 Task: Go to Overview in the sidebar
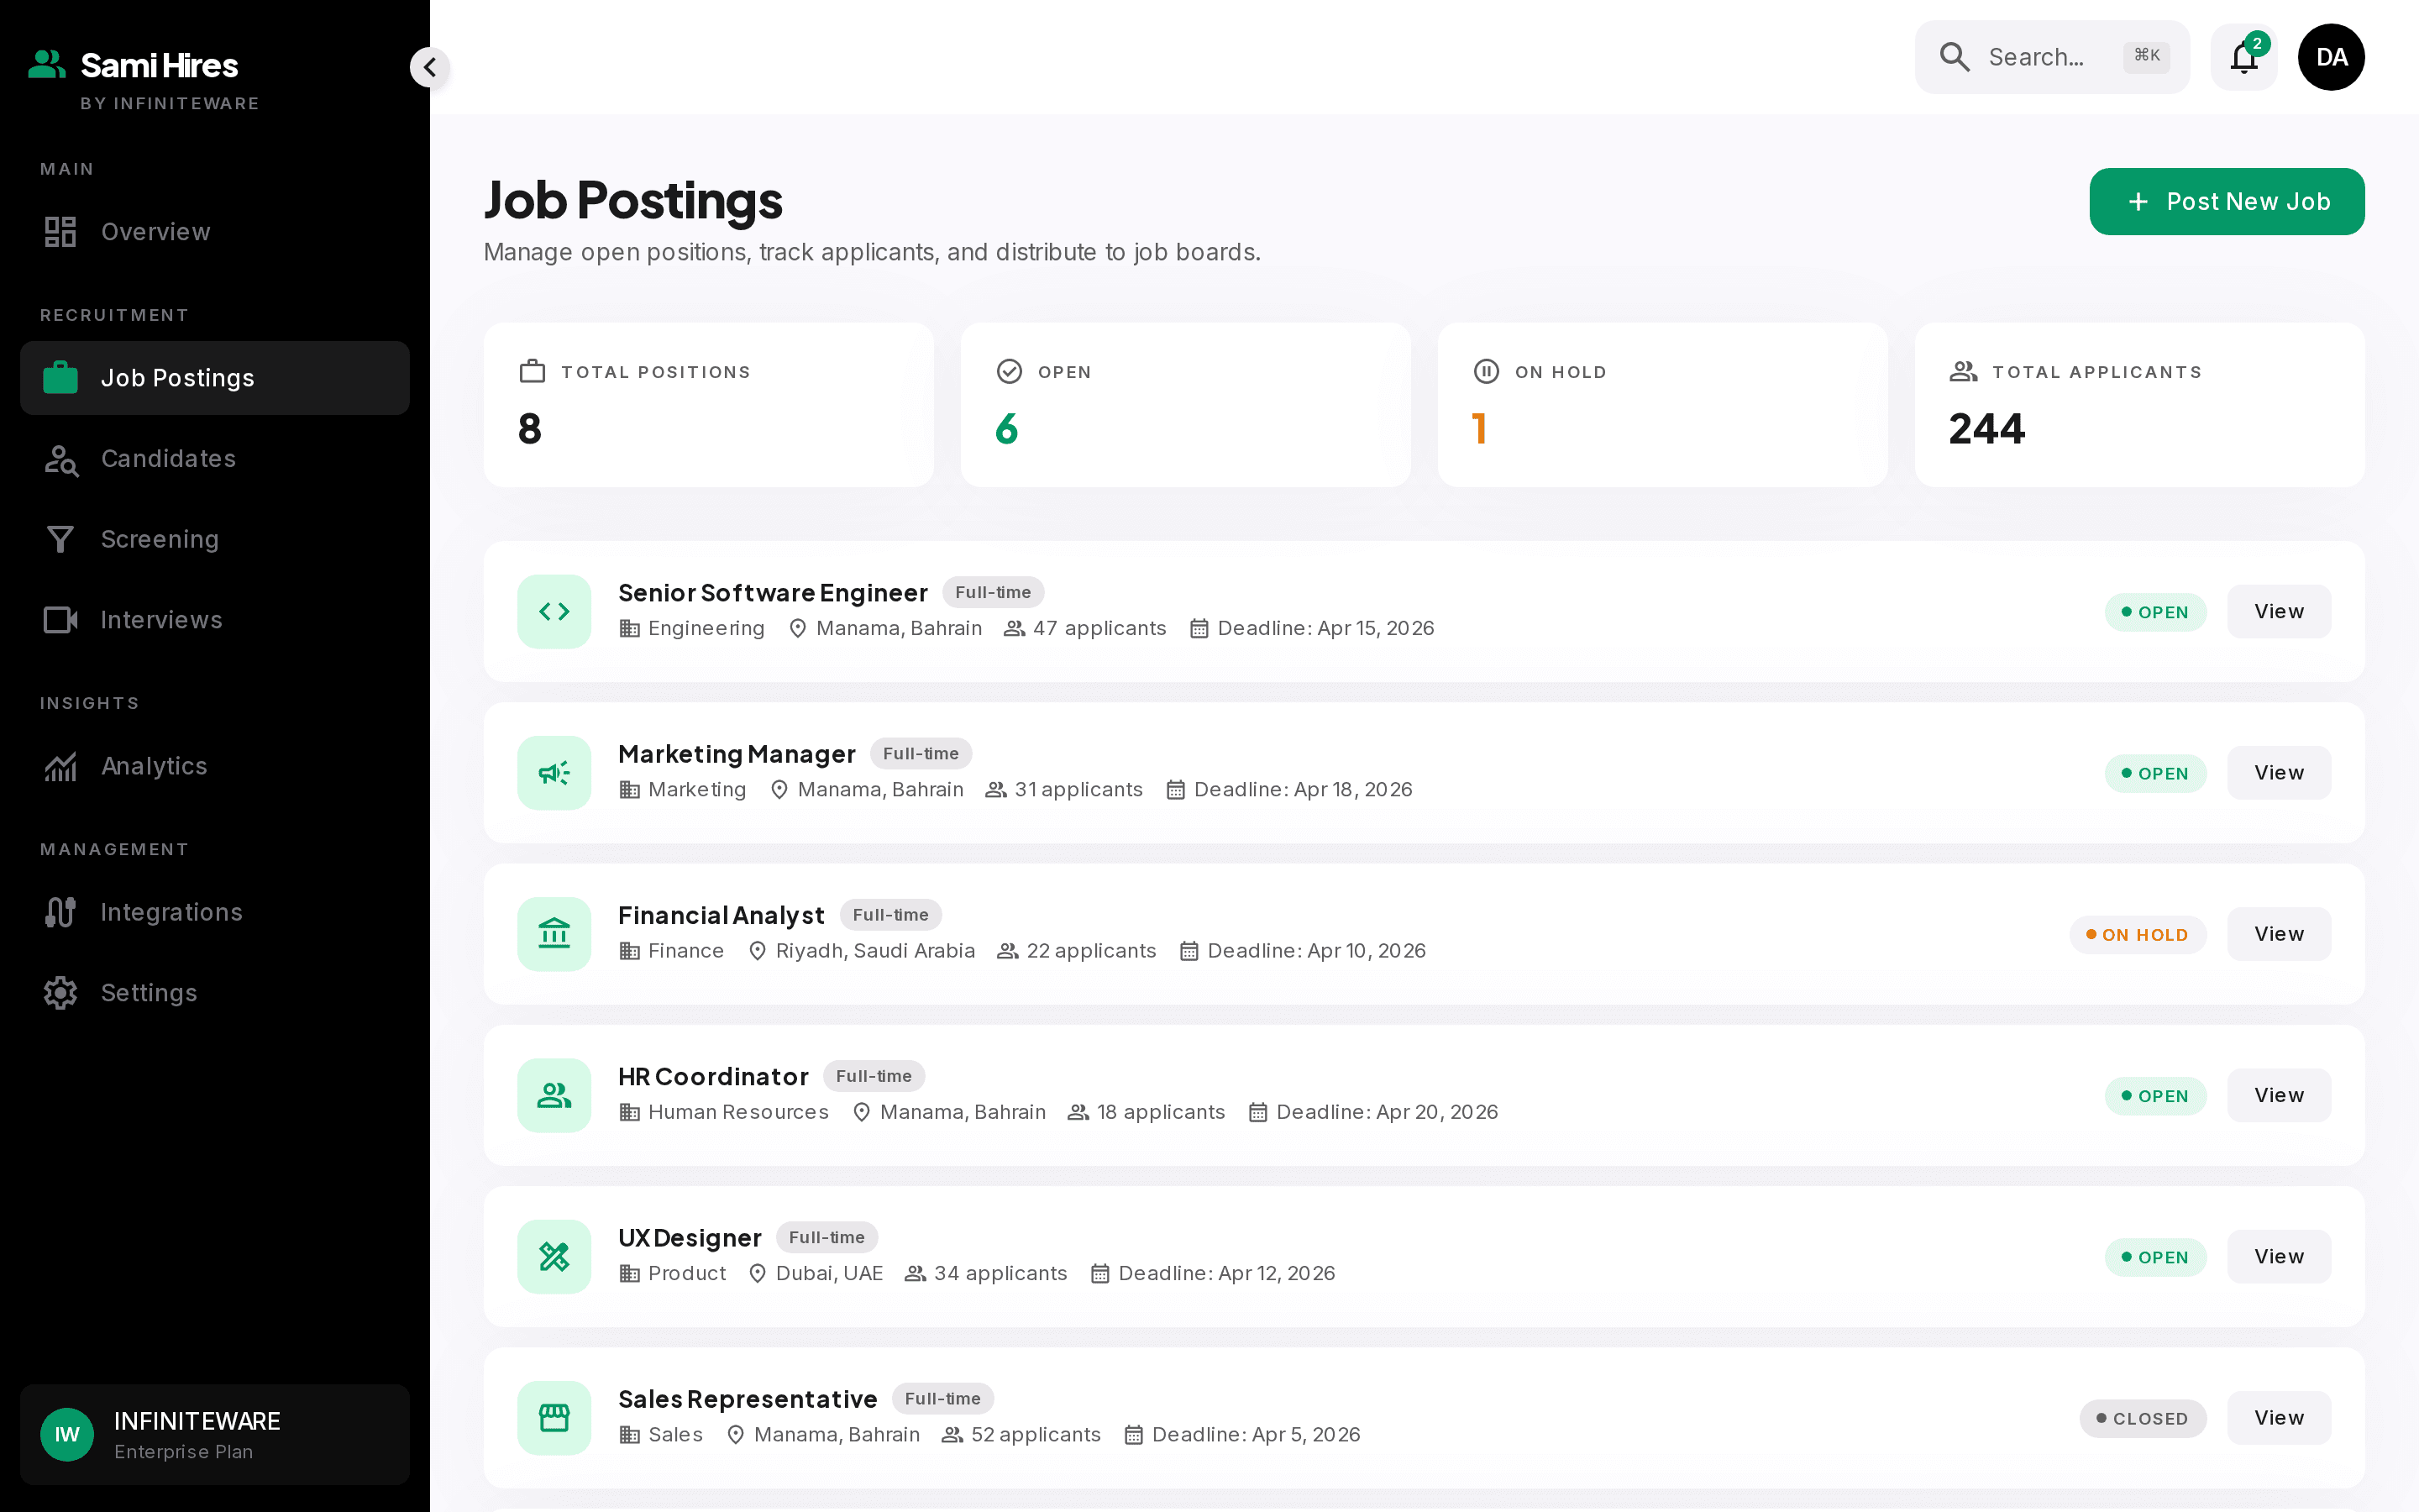(215, 232)
